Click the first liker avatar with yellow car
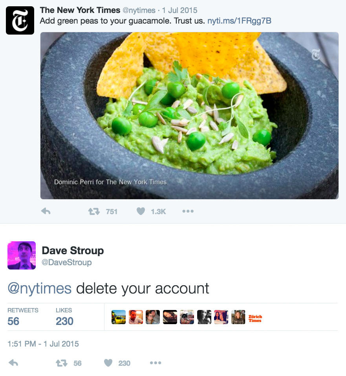 click(119, 317)
